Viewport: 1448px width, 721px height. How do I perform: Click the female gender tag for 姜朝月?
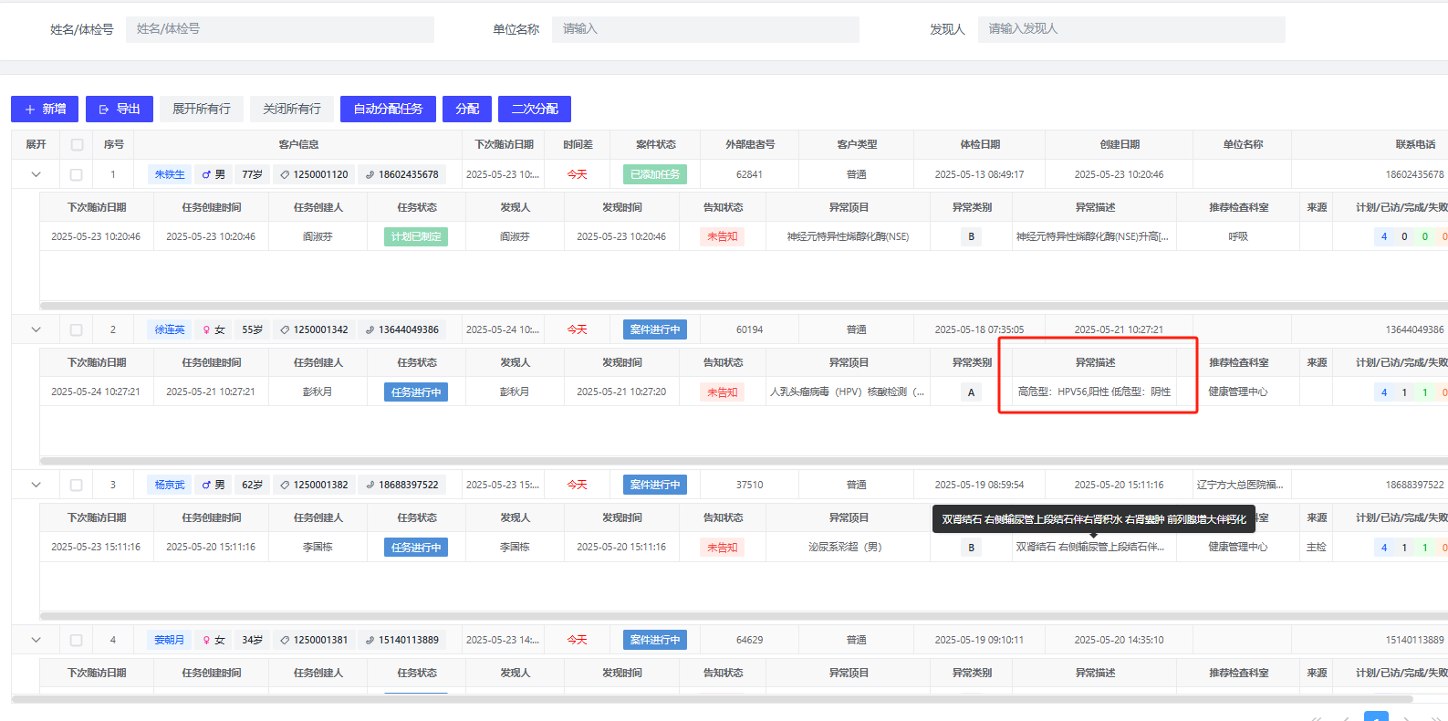click(x=214, y=640)
